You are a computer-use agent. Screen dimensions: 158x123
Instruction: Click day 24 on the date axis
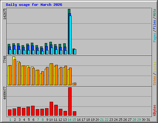point(116,120)
